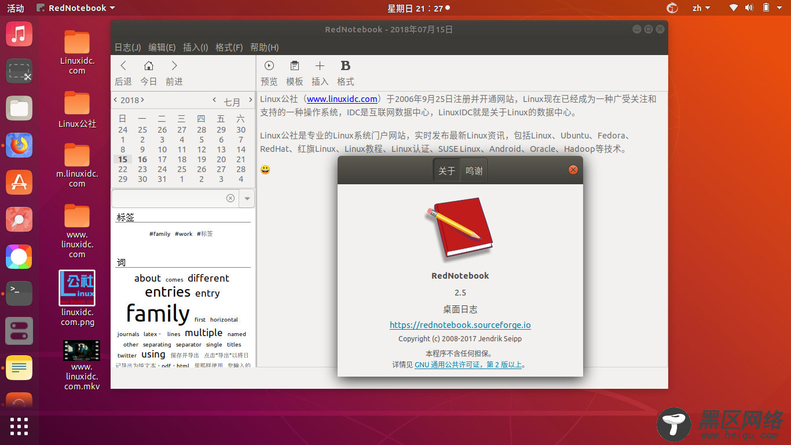The width and height of the screenshot is (791, 445).
Task: Select www.linuxidc.com.mkv video file
Action: pyautogui.click(x=82, y=365)
